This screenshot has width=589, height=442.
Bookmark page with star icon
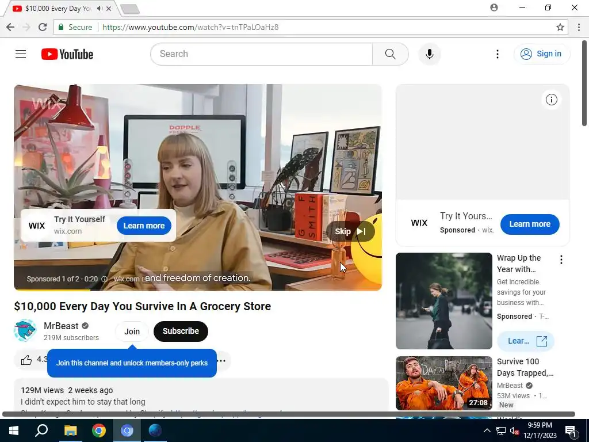pyautogui.click(x=560, y=27)
